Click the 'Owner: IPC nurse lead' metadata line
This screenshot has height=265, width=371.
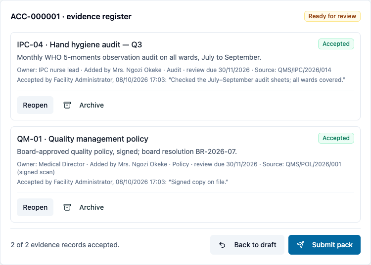pyautogui.click(x=174, y=70)
